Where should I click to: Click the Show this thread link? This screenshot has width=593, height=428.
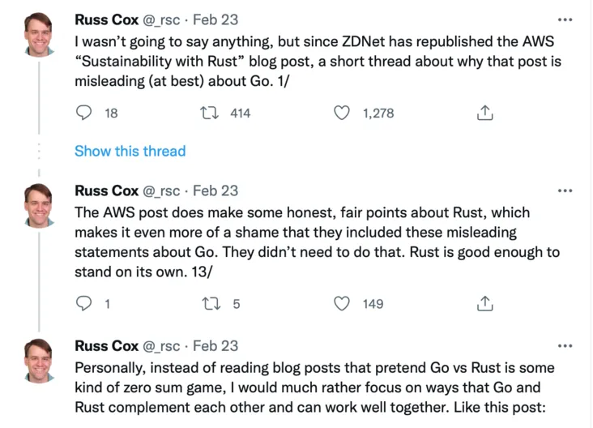[130, 151]
